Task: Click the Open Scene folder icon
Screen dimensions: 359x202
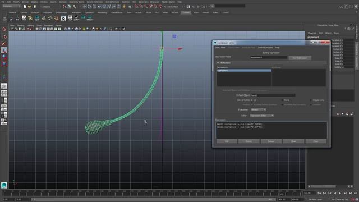Action: click(30, 7)
